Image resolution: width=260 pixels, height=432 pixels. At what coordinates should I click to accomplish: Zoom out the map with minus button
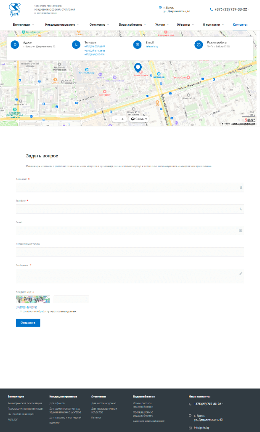(116, 119)
